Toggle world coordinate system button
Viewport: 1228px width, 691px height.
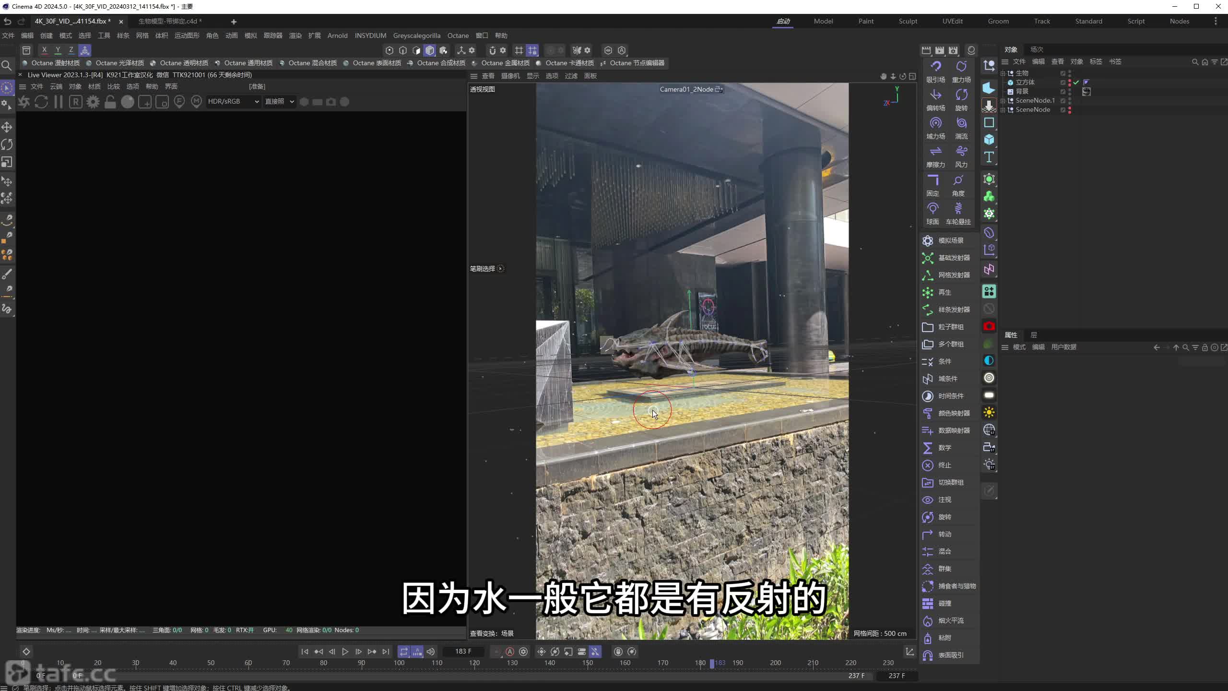(x=84, y=50)
